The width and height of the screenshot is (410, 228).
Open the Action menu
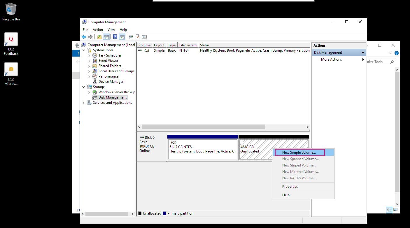(98, 30)
